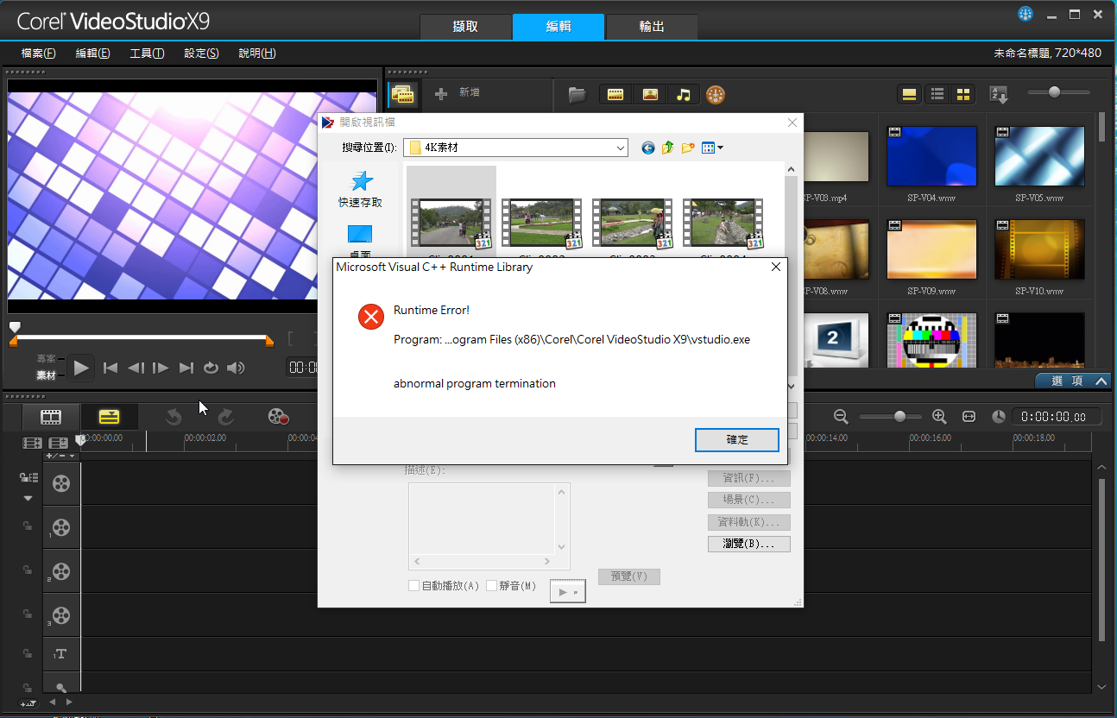This screenshot has height=718, width=1117.
Task: Open the 說明(H) menu
Action: tap(257, 53)
